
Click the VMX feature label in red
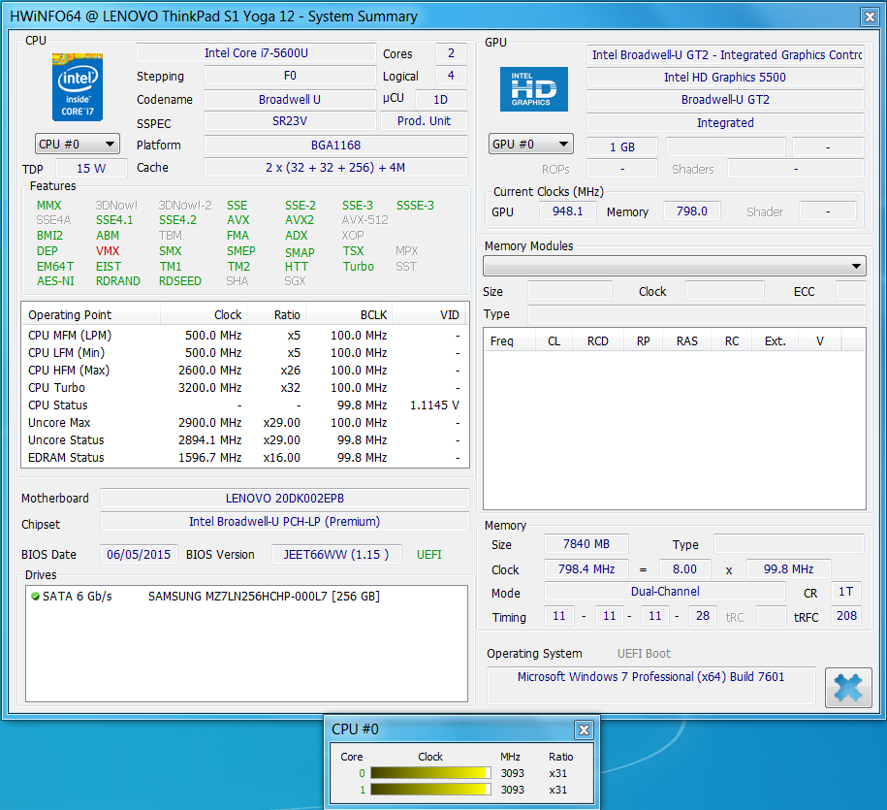pyautogui.click(x=108, y=250)
